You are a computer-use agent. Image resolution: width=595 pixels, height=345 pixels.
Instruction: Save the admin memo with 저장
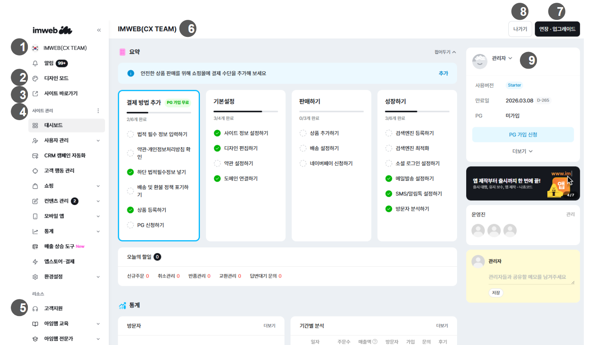click(x=496, y=293)
